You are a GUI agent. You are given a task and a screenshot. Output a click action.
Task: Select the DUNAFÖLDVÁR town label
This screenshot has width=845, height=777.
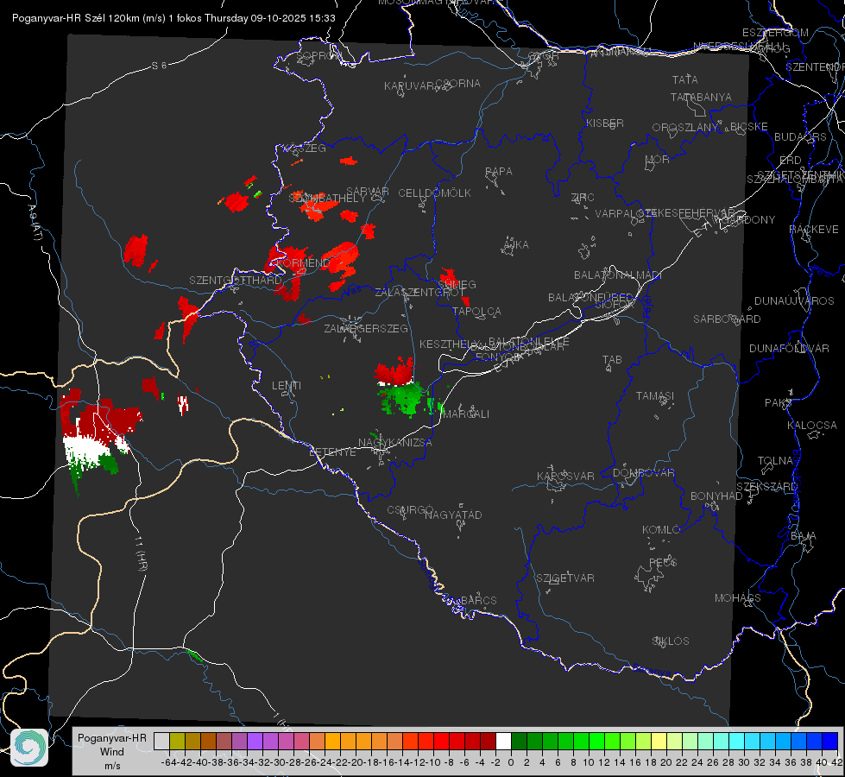pos(789,349)
